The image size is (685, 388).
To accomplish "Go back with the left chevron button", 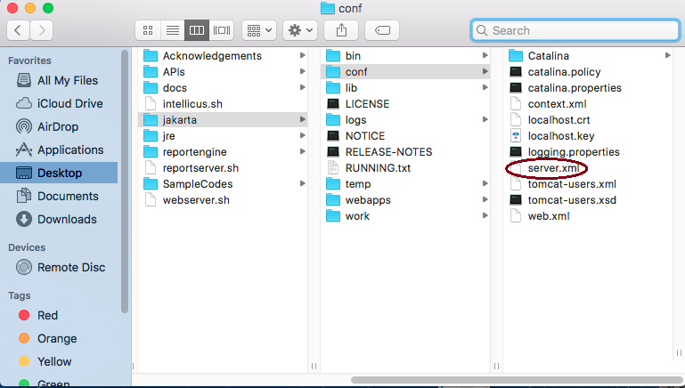I will pos(18,30).
